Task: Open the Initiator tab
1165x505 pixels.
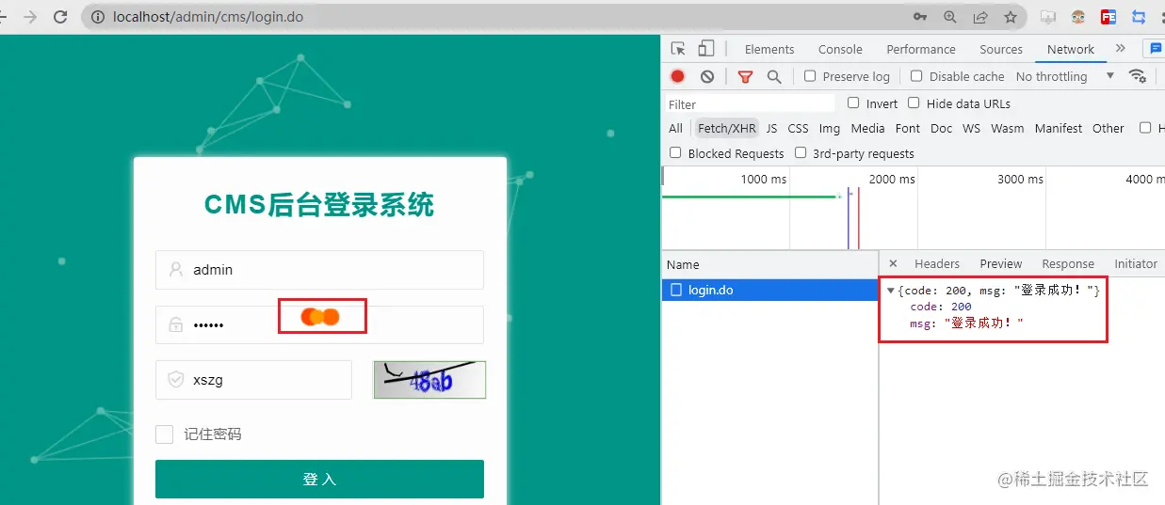Action: (1136, 264)
